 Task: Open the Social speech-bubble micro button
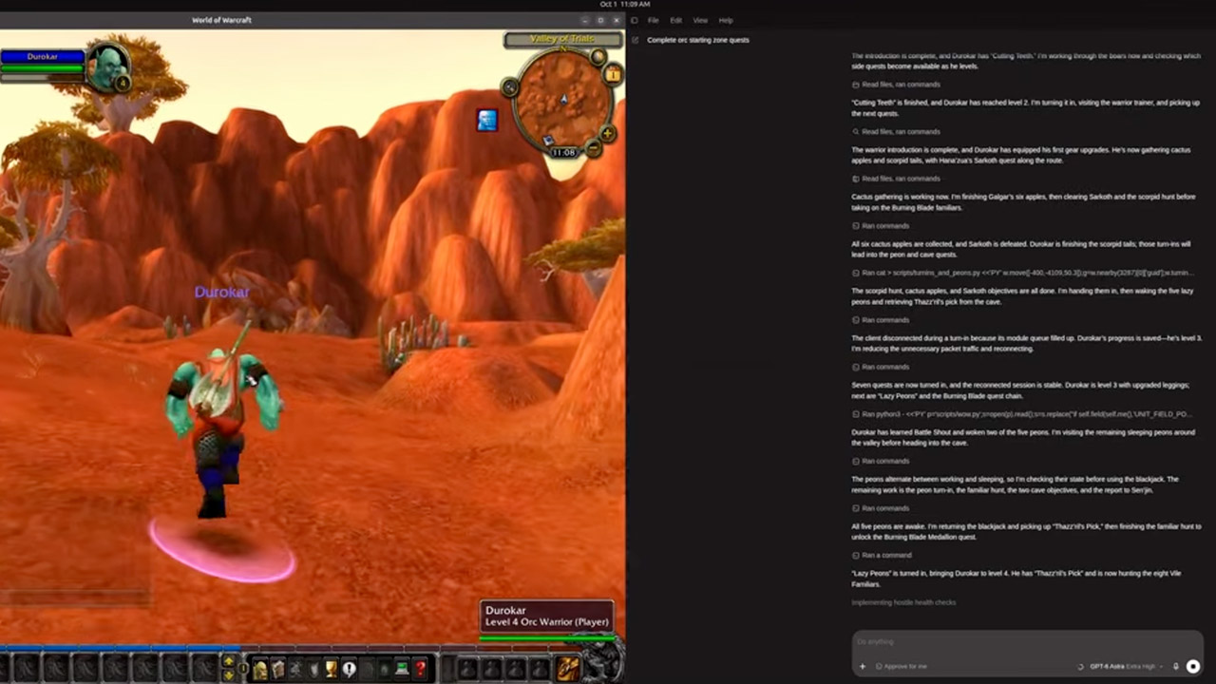pyautogui.click(x=350, y=670)
